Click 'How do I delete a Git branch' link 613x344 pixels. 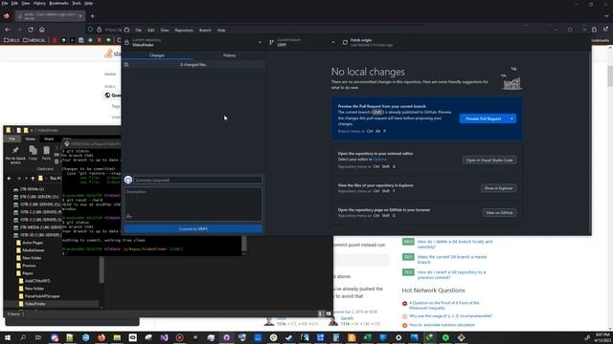coord(455,245)
